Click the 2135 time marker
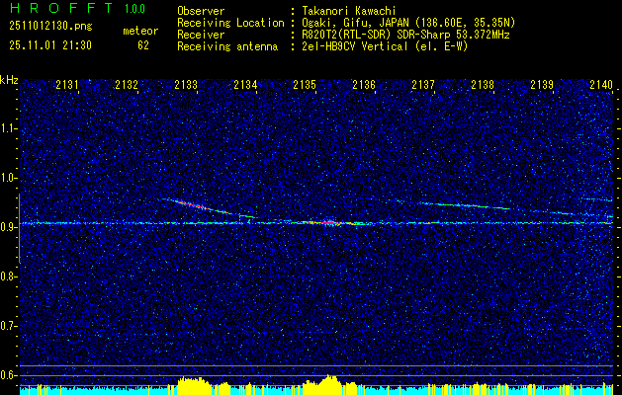Viewport: 622px width, 395px height. click(x=305, y=84)
